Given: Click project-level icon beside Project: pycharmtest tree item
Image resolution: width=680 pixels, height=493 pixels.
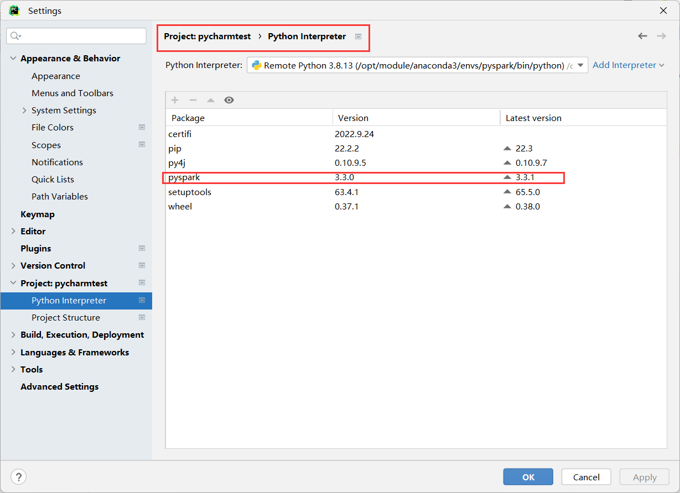Looking at the screenshot, I should pyautogui.click(x=142, y=283).
